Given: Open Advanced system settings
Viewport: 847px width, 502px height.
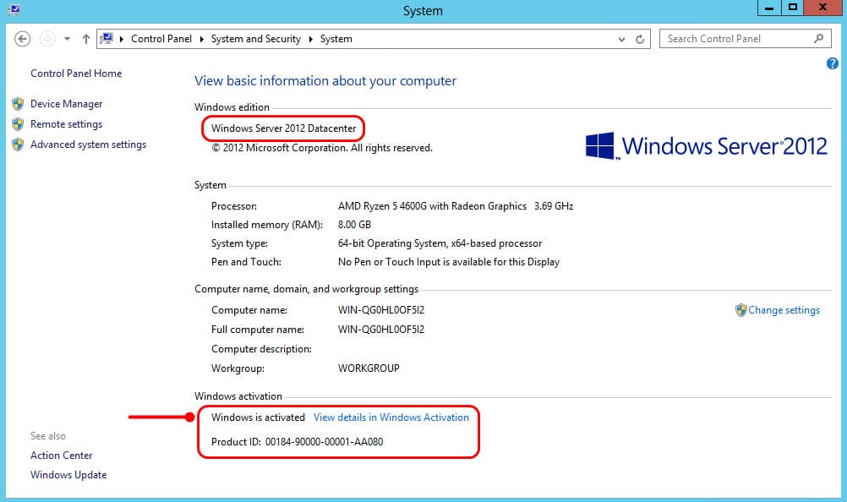Looking at the screenshot, I should click(88, 145).
